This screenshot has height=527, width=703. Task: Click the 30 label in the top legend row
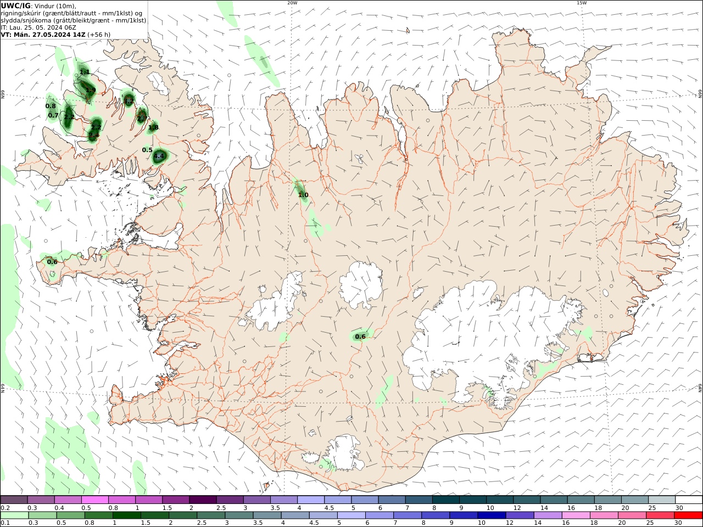(x=679, y=508)
